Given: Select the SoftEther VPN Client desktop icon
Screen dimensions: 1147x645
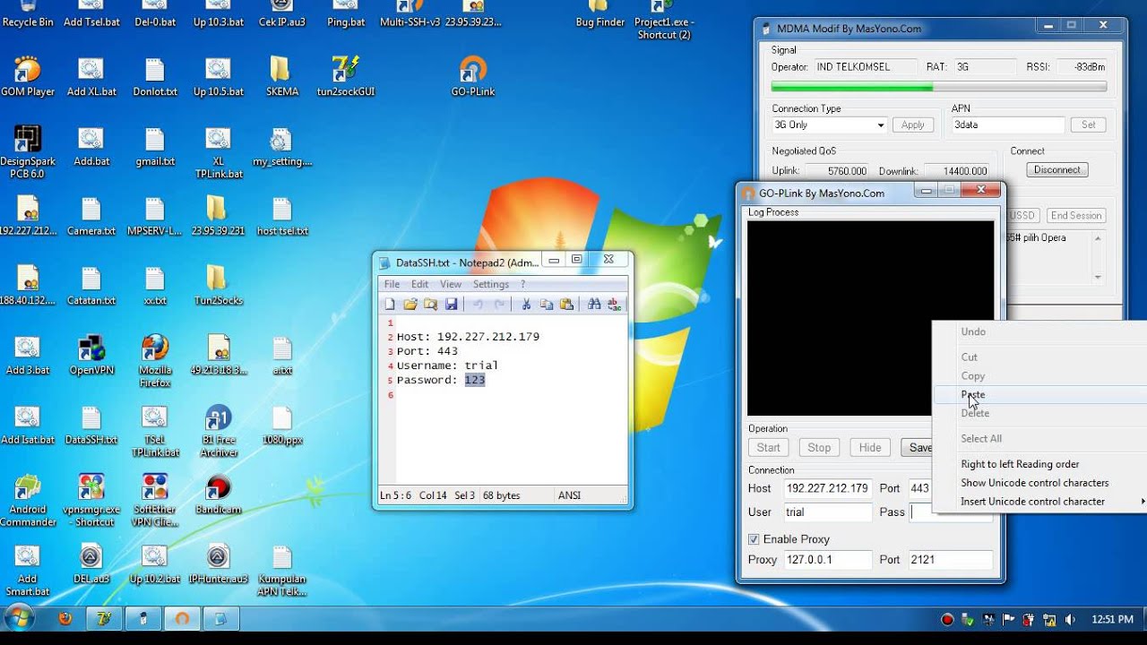Looking at the screenshot, I should pos(155,500).
